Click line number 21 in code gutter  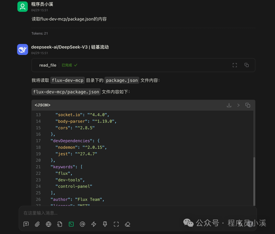coord(38,167)
